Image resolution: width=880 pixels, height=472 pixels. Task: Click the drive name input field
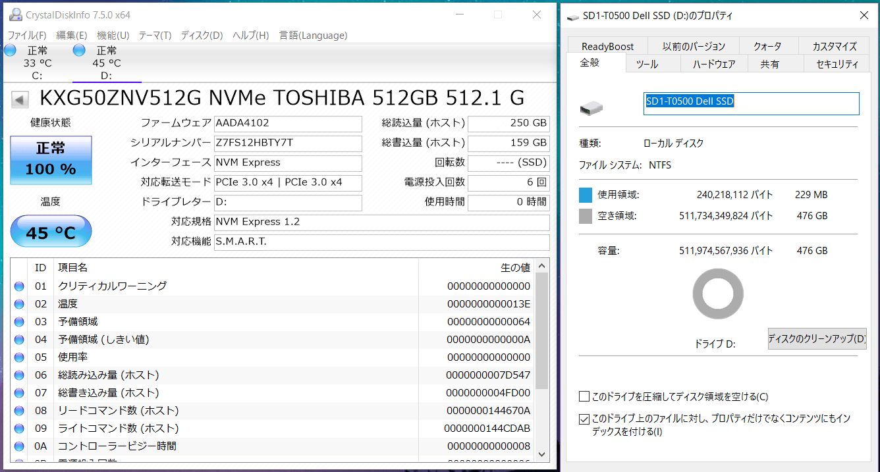[x=752, y=103]
